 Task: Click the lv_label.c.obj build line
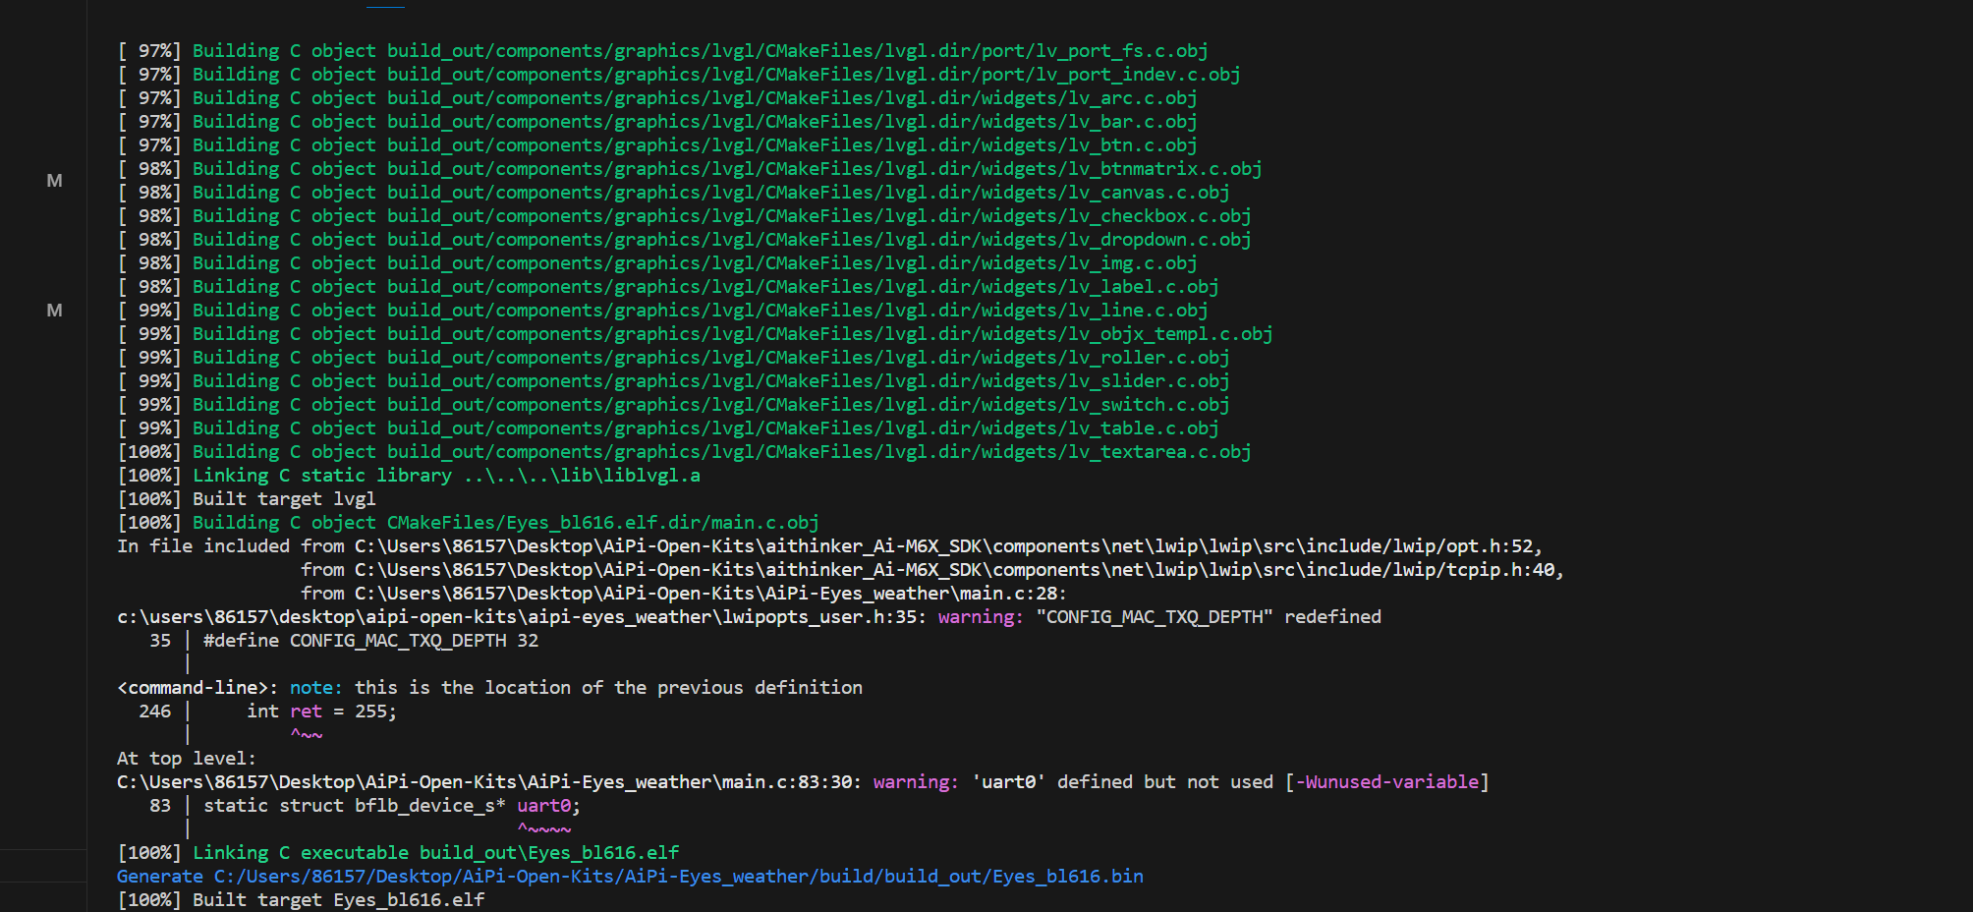pyautogui.click(x=668, y=286)
